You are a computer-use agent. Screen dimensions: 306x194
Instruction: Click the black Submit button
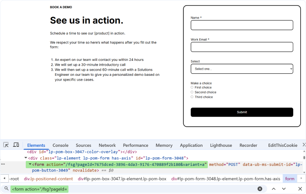point(242,112)
